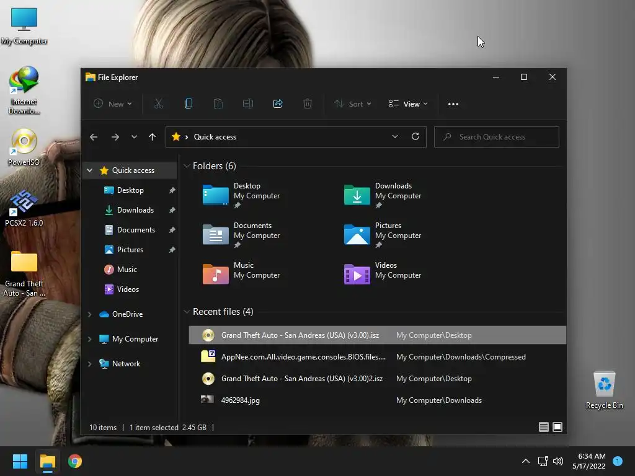Go up one level with up arrow
The image size is (635, 476).
pyautogui.click(x=153, y=137)
